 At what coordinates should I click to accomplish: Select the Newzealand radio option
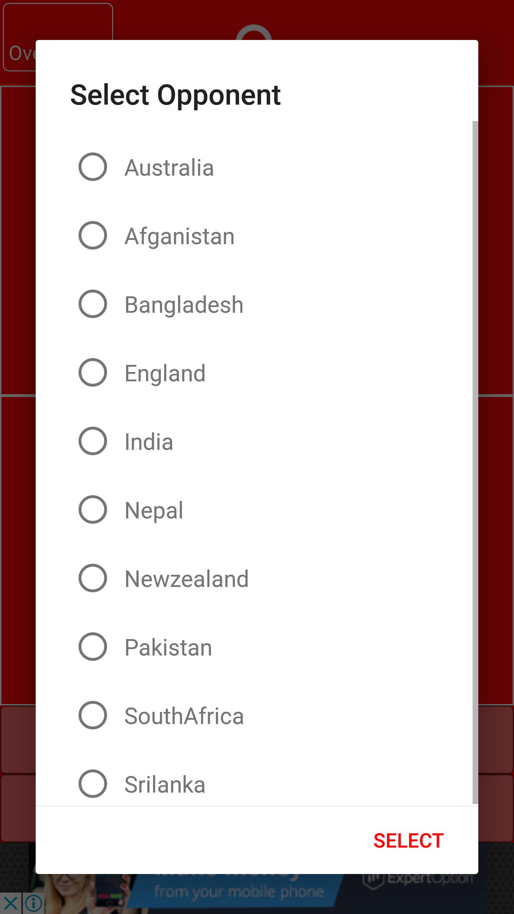pyautogui.click(x=93, y=578)
